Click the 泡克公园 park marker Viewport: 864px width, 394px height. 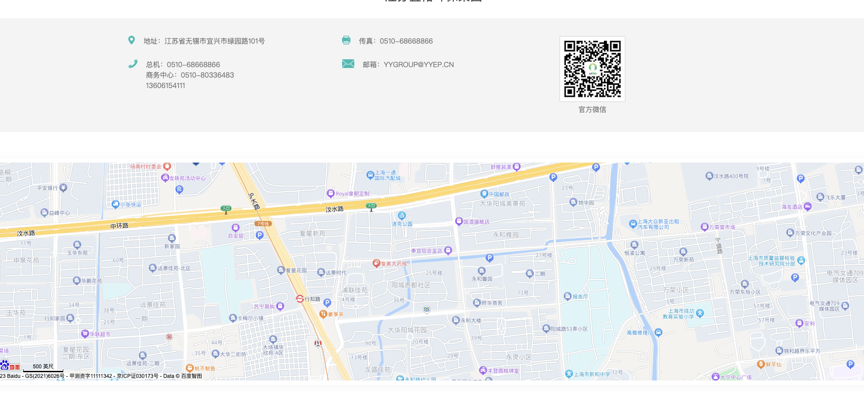(402, 215)
